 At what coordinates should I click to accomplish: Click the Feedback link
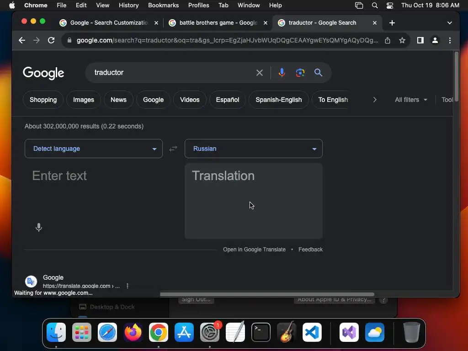click(x=310, y=250)
